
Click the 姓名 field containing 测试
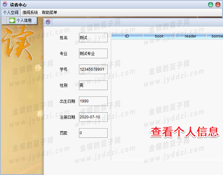pos(93,38)
